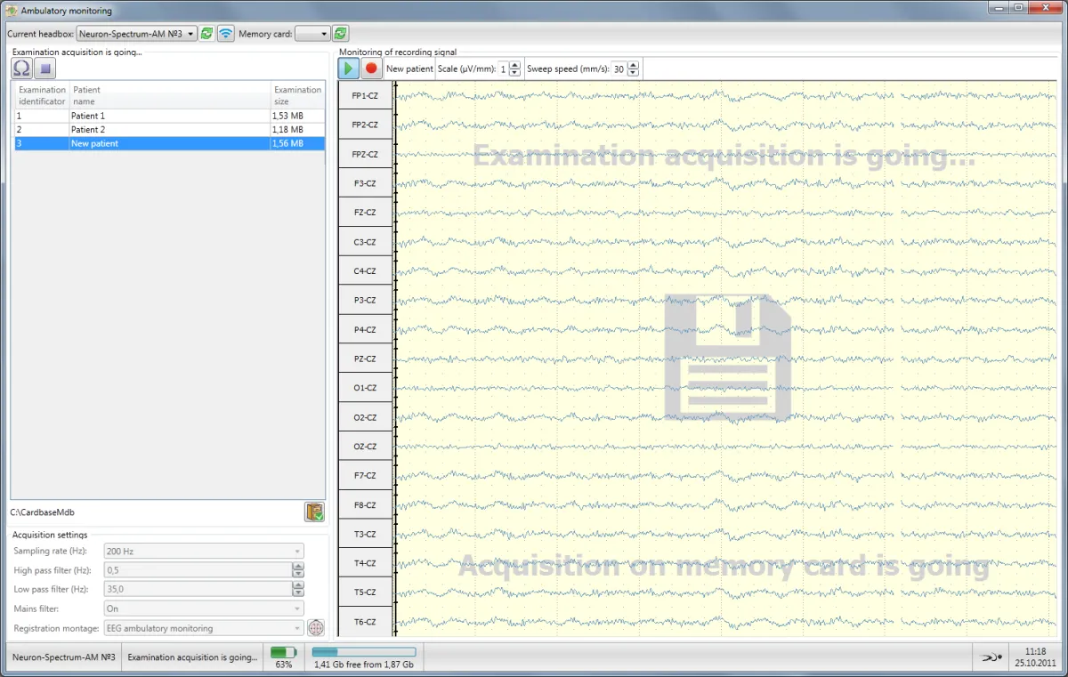The width and height of the screenshot is (1068, 677).
Task: Click the OZ-CZ channel label
Action: point(365,447)
